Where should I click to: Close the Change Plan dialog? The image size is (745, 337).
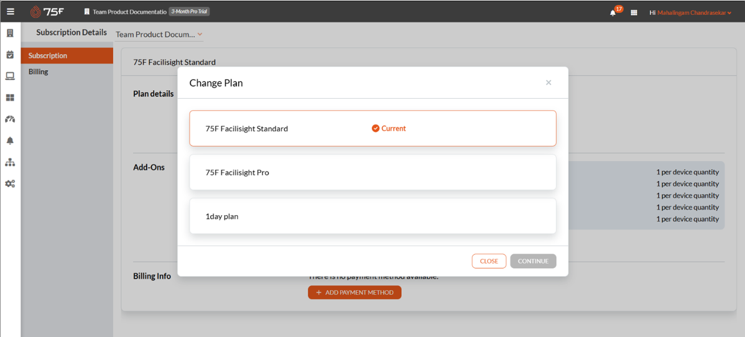(548, 83)
